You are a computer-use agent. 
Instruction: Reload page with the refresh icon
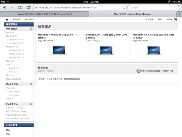tap(124, 8)
